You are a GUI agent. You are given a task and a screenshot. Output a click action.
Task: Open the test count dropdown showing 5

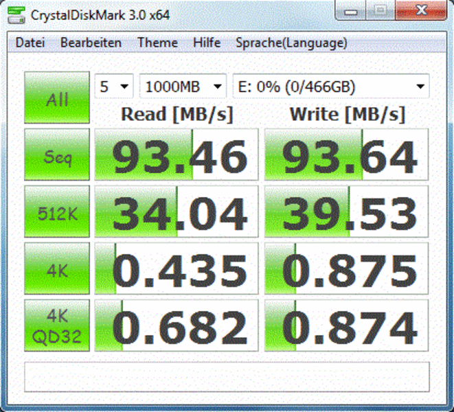[114, 87]
